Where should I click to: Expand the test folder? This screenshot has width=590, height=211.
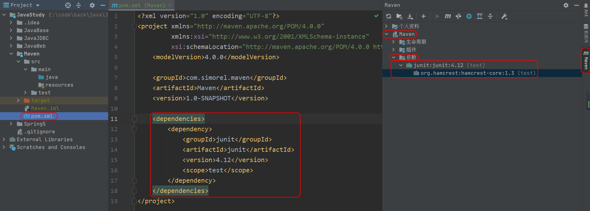tap(26, 93)
